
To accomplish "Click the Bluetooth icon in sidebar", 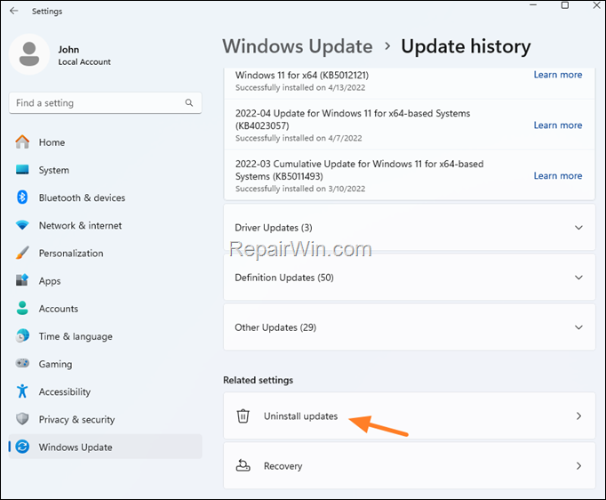I will pyautogui.click(x=22, y=198).
